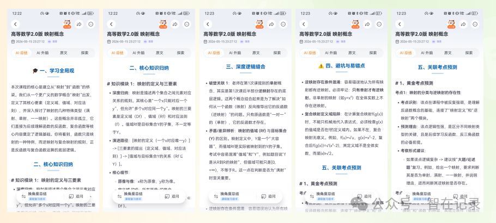Tap 追问 button on the 深度逻辑缝合 screen

pos(268,196)
